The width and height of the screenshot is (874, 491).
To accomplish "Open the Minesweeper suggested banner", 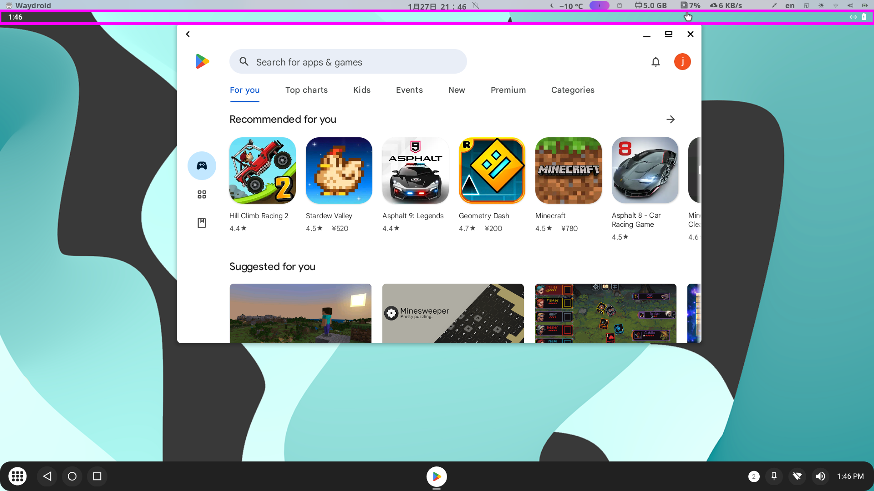I will point(453,313).
